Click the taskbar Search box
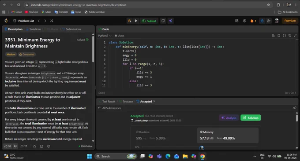Image resolution: width=300 pixels, height=161 pixels. [x=116, y=157]
